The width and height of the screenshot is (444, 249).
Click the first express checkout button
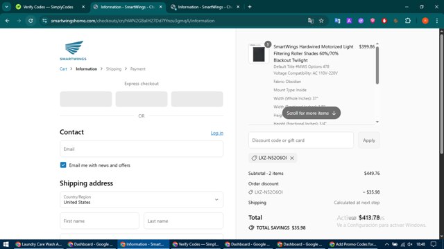coord(86,99)
